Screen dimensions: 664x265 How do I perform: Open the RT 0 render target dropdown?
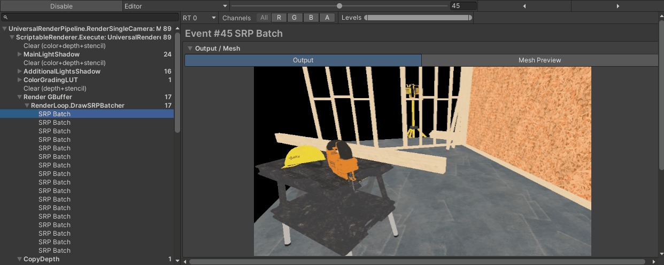[x=199, y=18]
